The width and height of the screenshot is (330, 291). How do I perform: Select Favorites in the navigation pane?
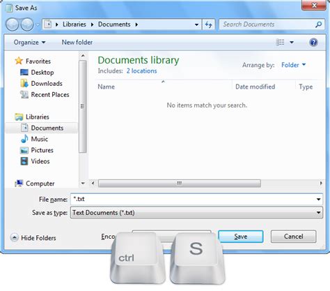click(38, 61)
